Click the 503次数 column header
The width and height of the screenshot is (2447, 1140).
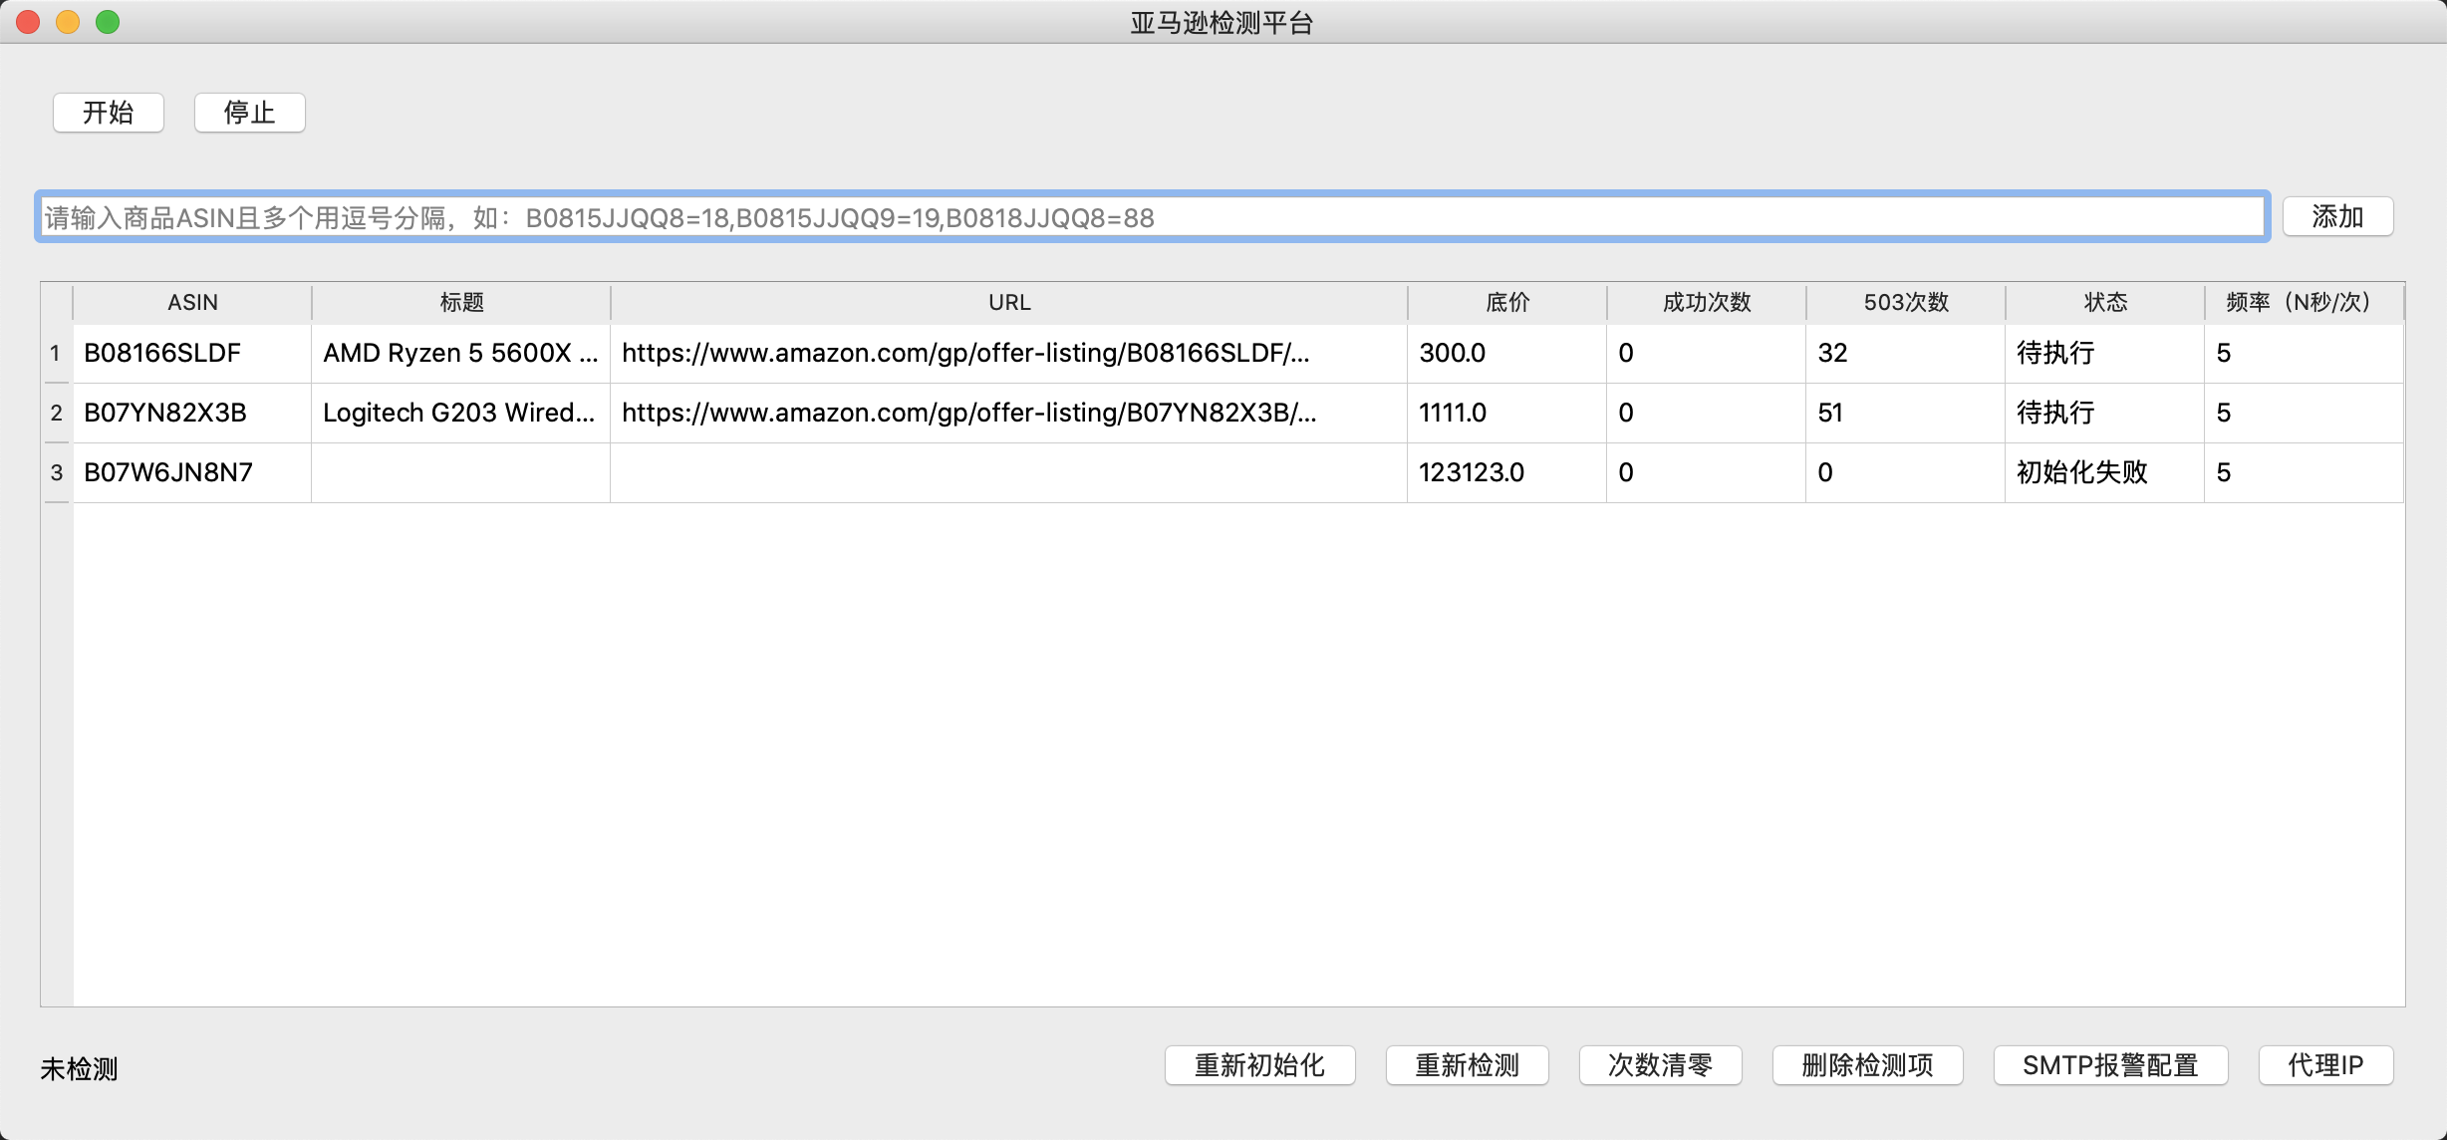click(1906, 303)
